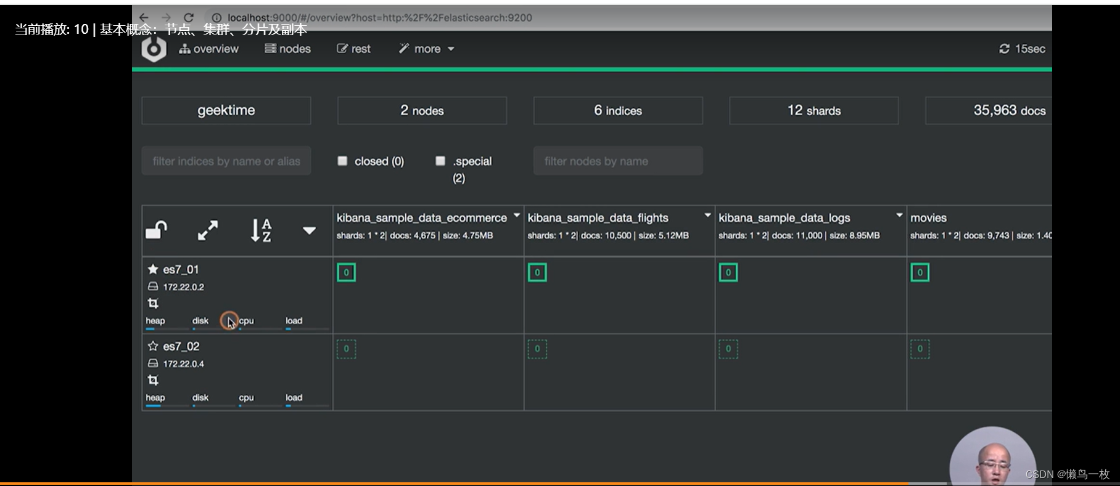Click the cpu label of es7_02
The width and height of the screenshot is (1120, 486).
(246, 398)
